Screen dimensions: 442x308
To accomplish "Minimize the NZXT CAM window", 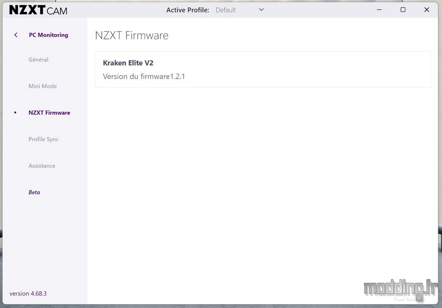I will 379,10.
